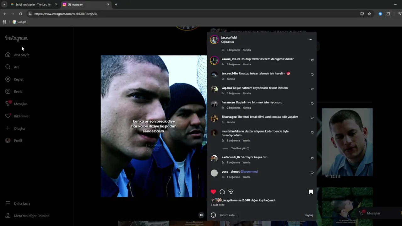This screenshot has width=402, height=226.
Task: Like hasanxyrr's comment
Action: (312, 104)
